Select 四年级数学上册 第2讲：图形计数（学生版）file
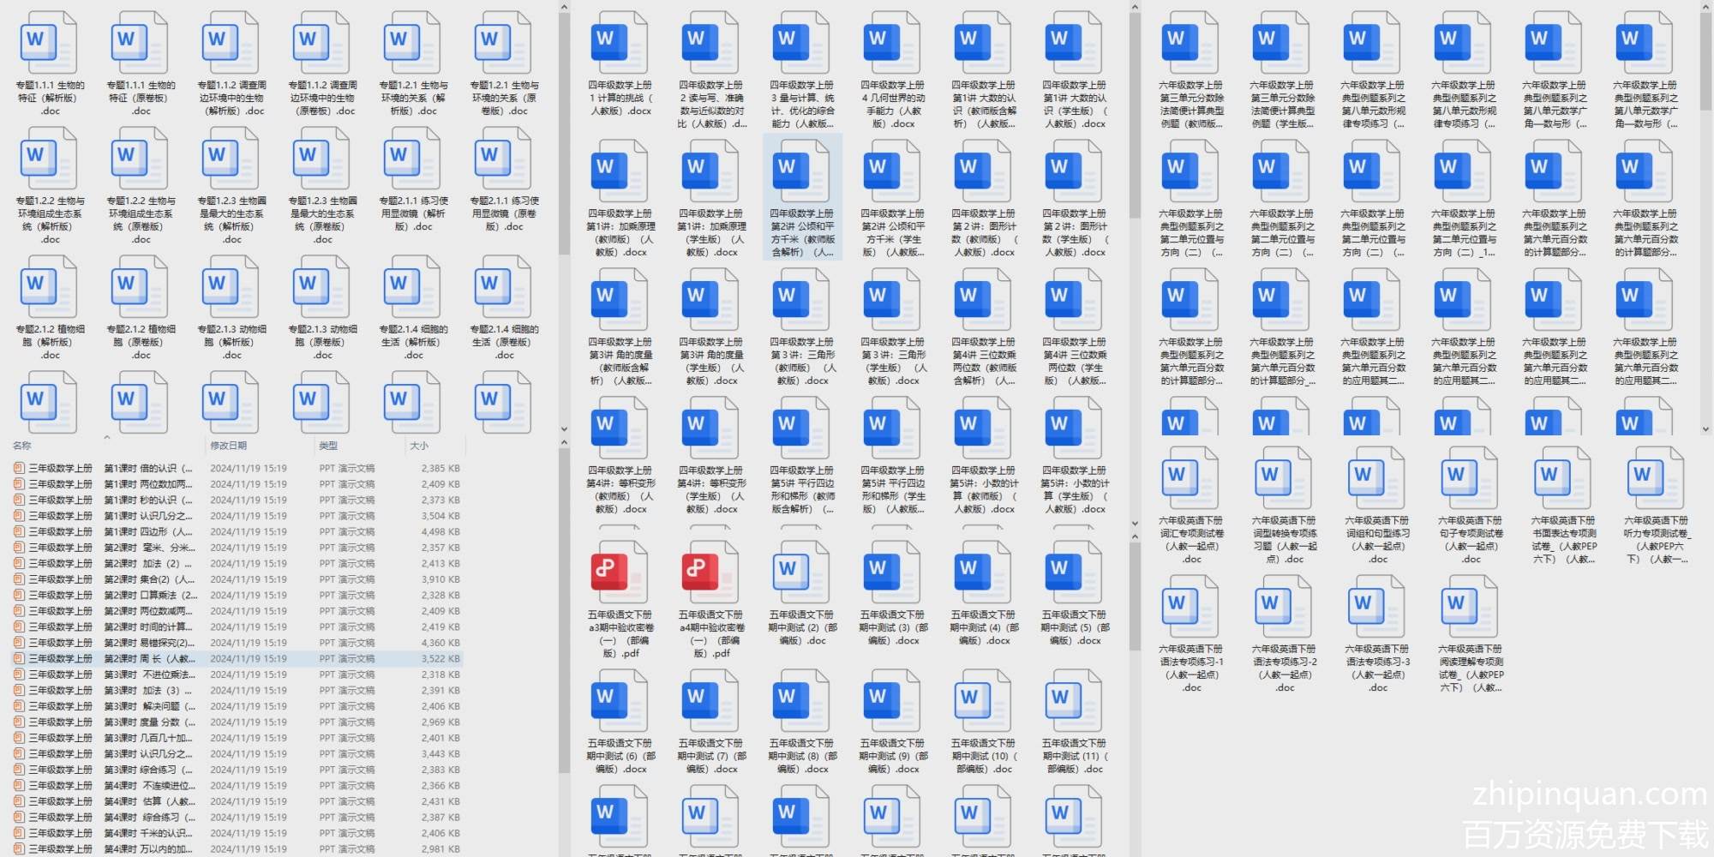The image size is (1714, 857). 1075,199
